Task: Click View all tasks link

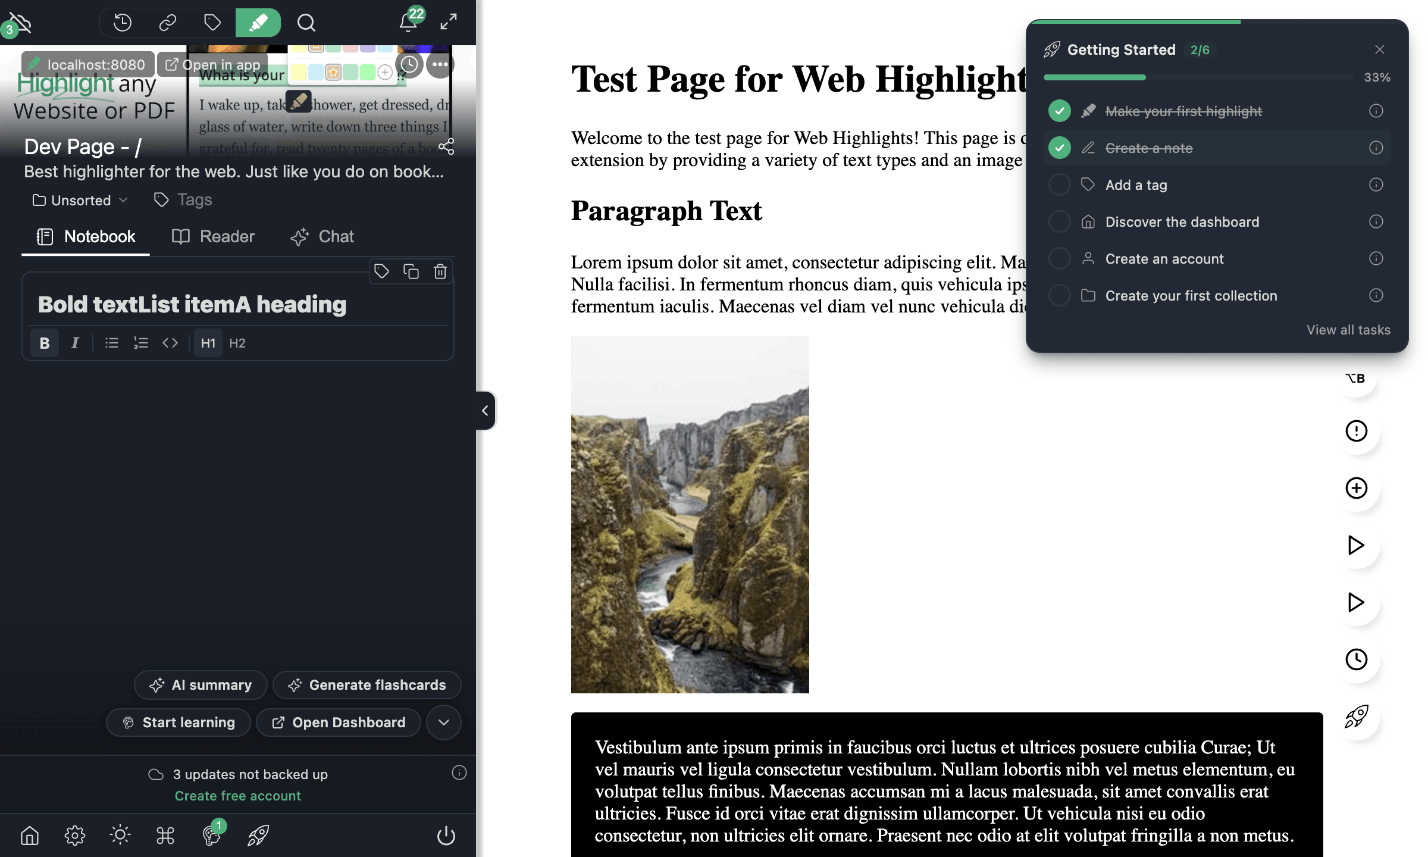Action: (x=1348, y=330)
